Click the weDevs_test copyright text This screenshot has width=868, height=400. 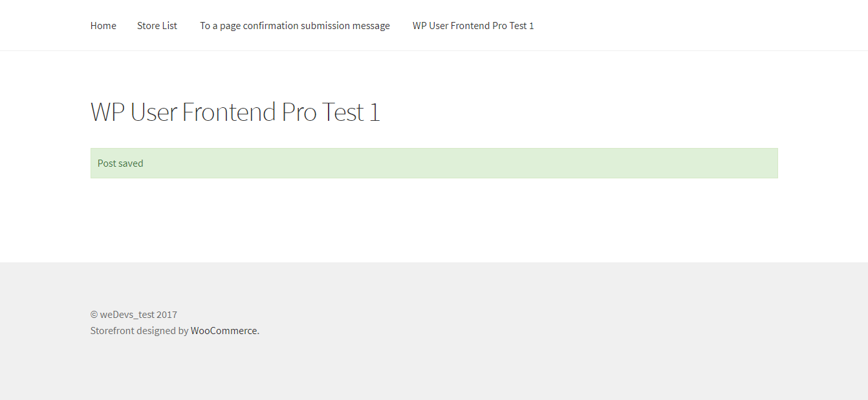pos(133,314)
